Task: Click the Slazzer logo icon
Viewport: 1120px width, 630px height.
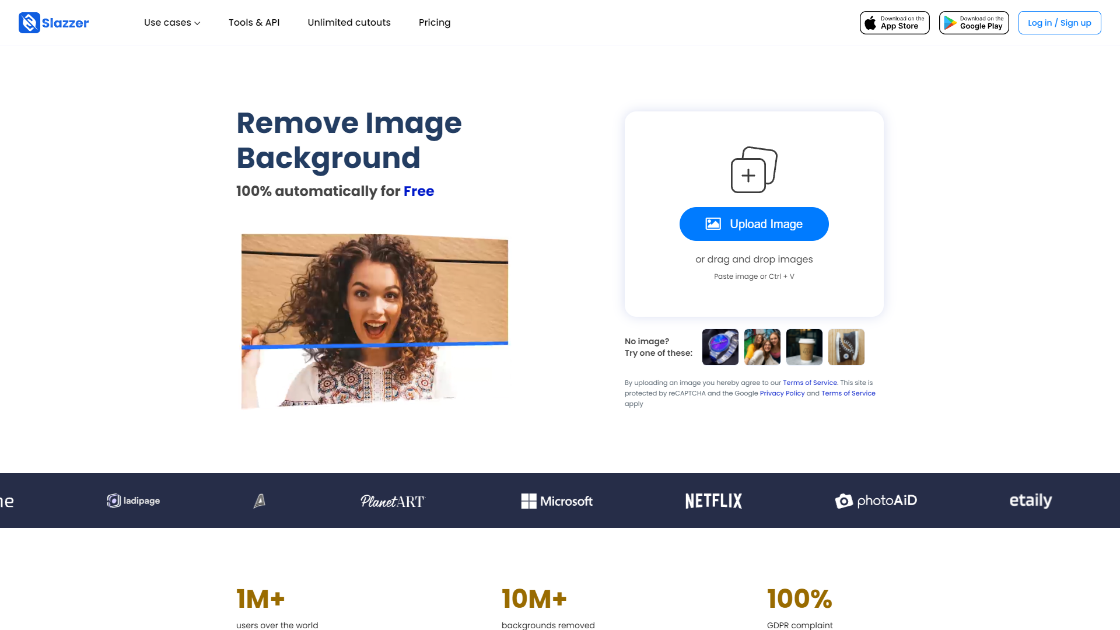Action: click(x=29, y=23)
